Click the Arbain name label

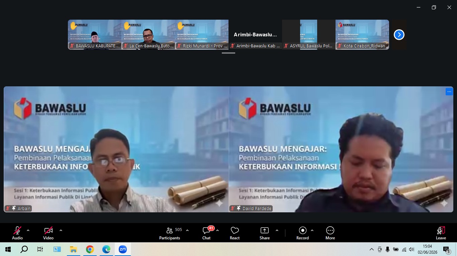click(24, 209)
